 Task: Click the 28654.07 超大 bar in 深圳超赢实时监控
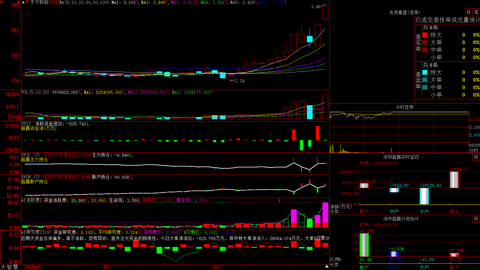454,180
